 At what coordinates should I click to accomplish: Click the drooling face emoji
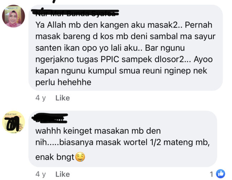80,157
